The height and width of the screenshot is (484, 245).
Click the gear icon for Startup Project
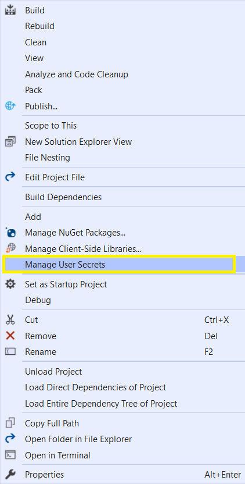click(10, 284)
